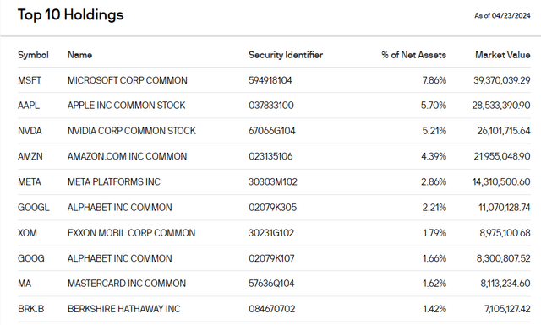Image resolution: width=541 pixels, height=325 pixels.
Task: Select market value 8,113,234.60
Action: click(x=505, y=284)
